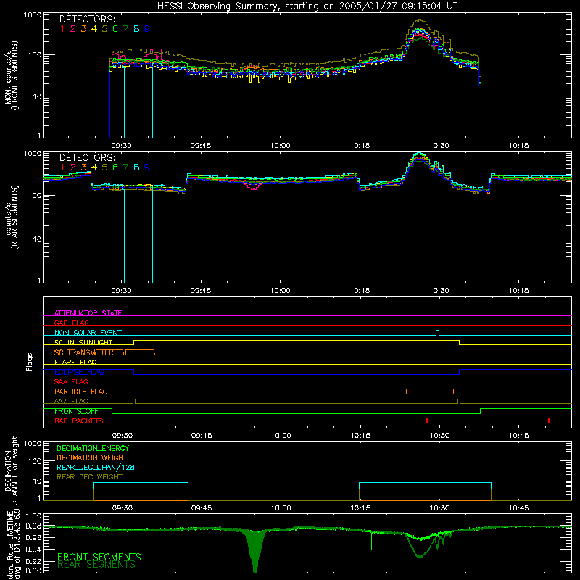Image resolution: width=580 pixels, height=580 pixels.
Task: Click the first red BAD_PACKETS tick mark
Action: tap(427, 420)
